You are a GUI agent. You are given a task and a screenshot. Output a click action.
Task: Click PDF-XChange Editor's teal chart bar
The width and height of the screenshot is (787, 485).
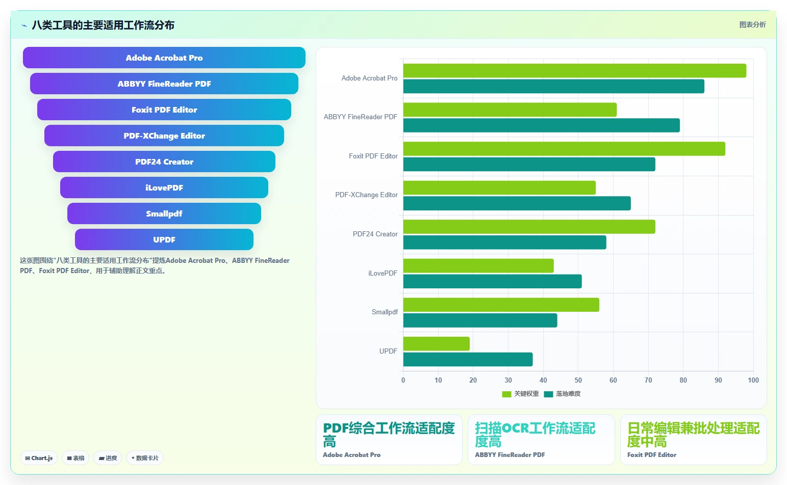pos(517,203)
